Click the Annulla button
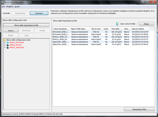This screenshot has height=117, width=158. pyautogui.click(x=42, y=30)
